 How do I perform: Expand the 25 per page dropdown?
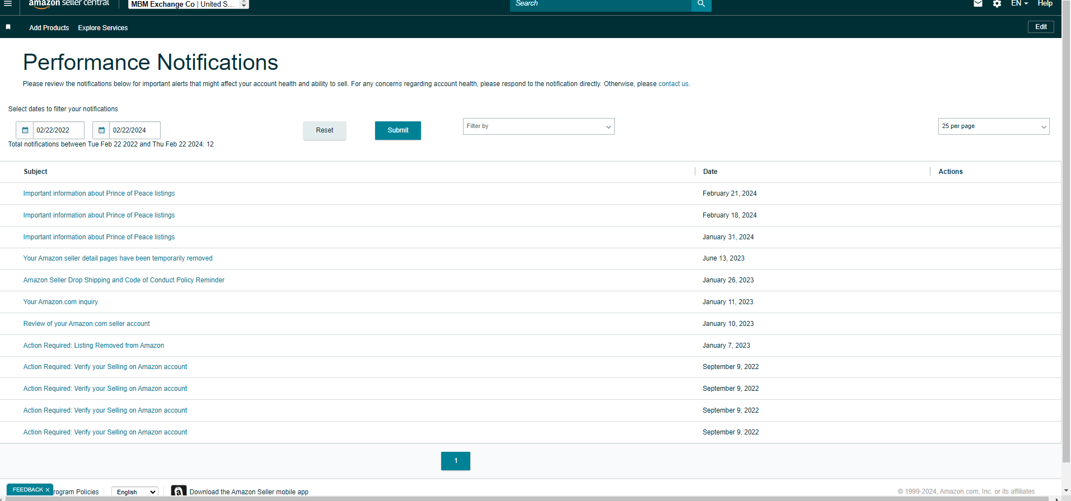pos(994,126)
